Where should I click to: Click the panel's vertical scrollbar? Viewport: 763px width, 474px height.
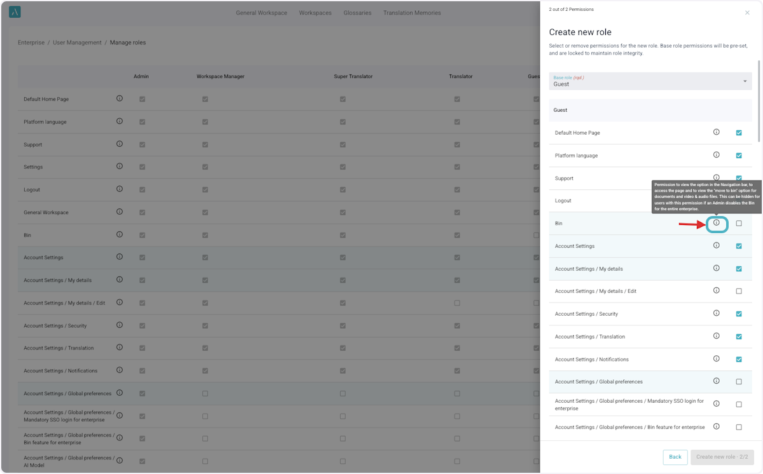click(758, 102)
